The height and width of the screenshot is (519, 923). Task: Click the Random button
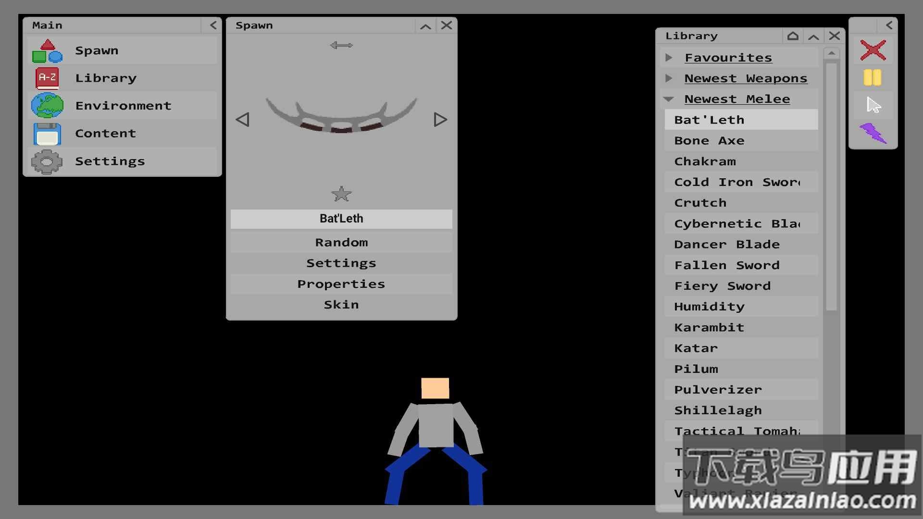click(x=341, y=243)
